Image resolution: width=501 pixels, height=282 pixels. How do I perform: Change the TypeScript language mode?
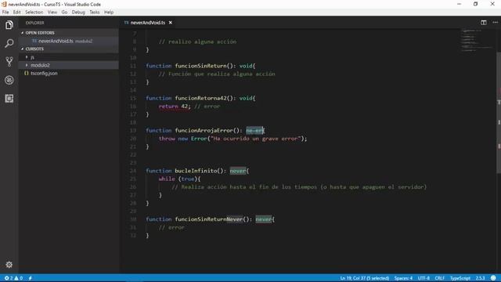(x=460, y=278)
